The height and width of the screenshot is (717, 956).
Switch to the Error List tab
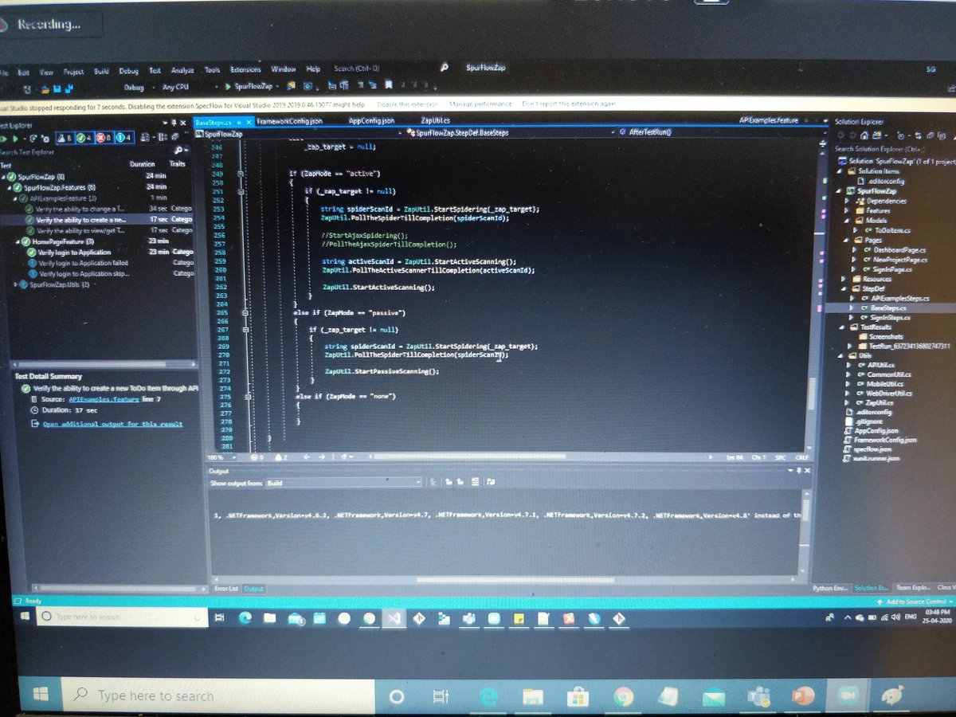pyautogui.click(x=226, y=589)
